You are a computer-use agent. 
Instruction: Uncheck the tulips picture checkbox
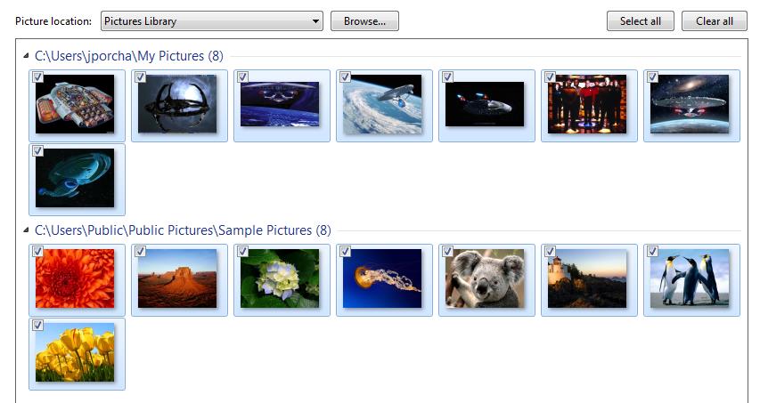(37, 325)
